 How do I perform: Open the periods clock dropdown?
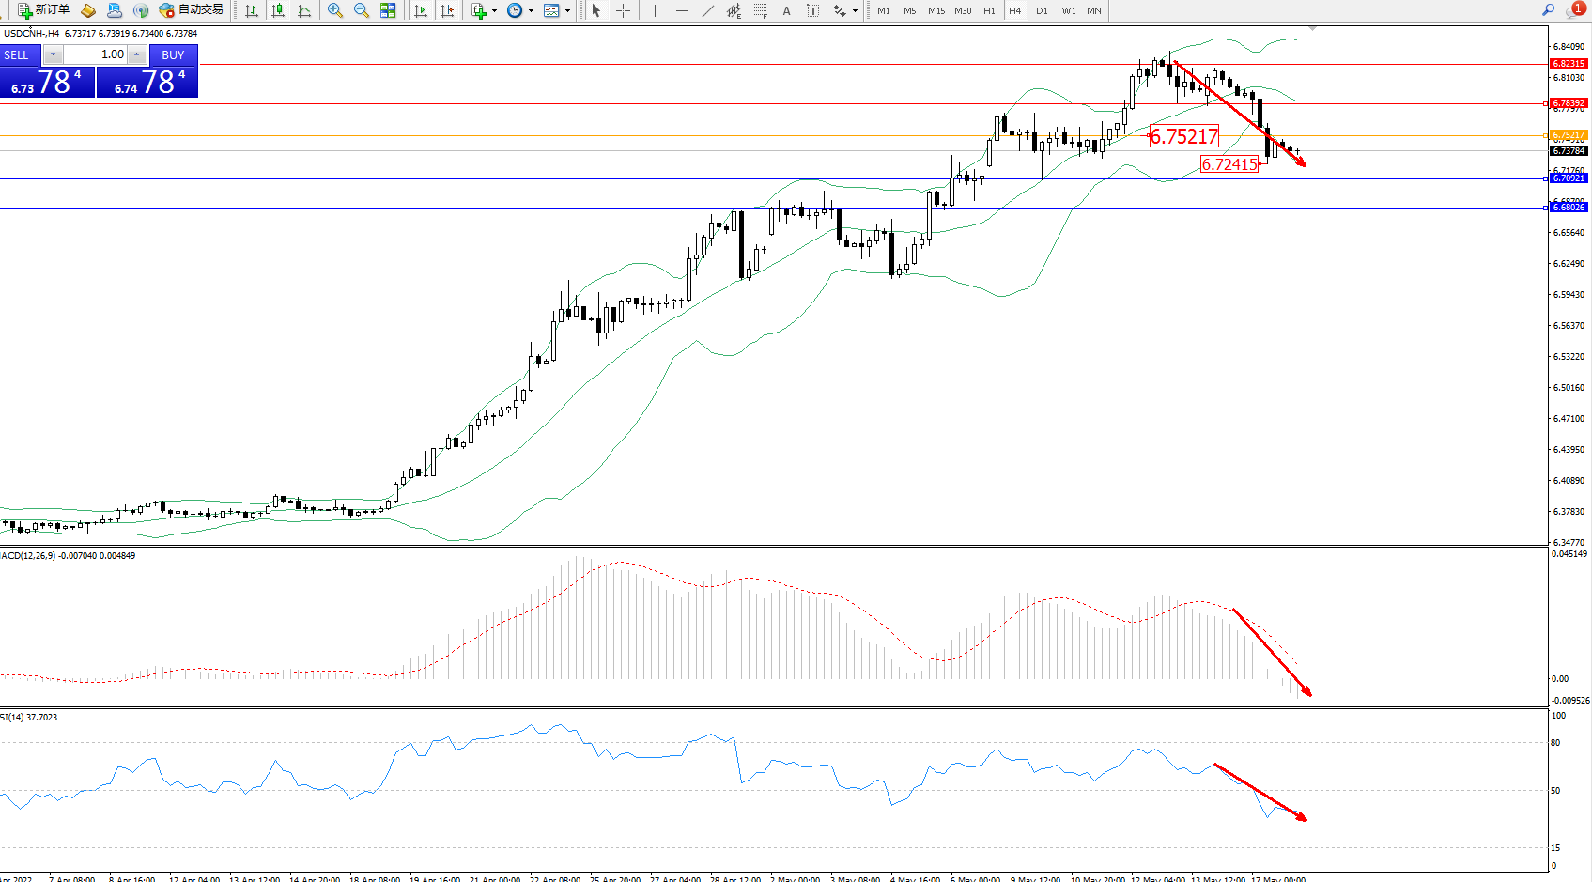coord(531,10)
